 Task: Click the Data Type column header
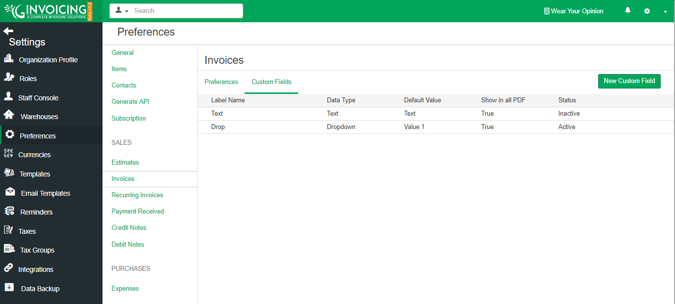pyautogui.click(x=341, y=100)
